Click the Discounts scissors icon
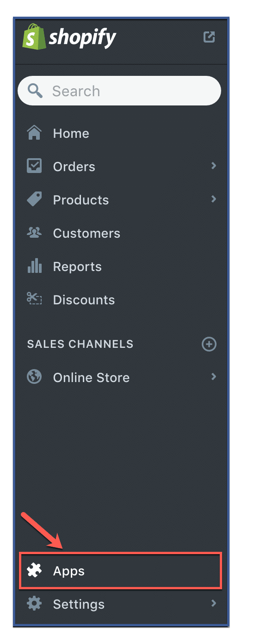Image resolution: width=254 pixels, height=636 pixels. coord(34,299)
